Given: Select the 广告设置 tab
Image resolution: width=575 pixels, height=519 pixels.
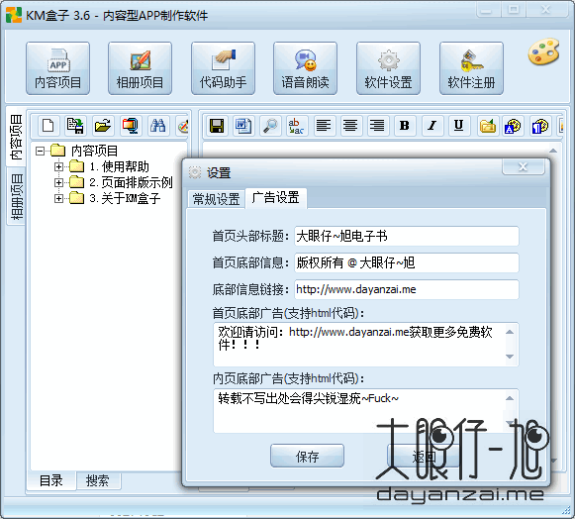Looking at the screenshot, I should (276, 198).
